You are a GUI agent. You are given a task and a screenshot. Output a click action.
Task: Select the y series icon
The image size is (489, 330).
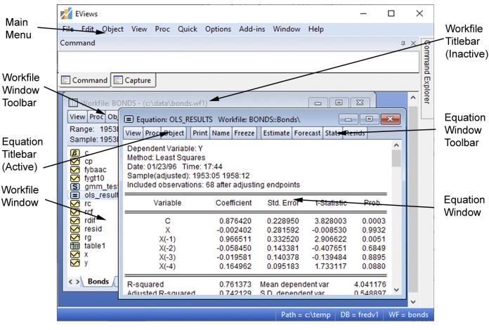75,263
